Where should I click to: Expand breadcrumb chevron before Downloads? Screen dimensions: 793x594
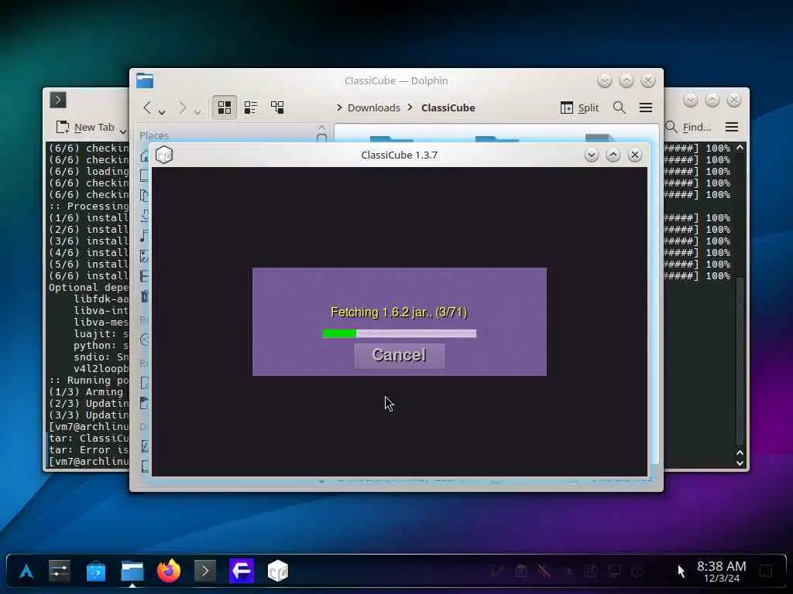tap(339, 108)
